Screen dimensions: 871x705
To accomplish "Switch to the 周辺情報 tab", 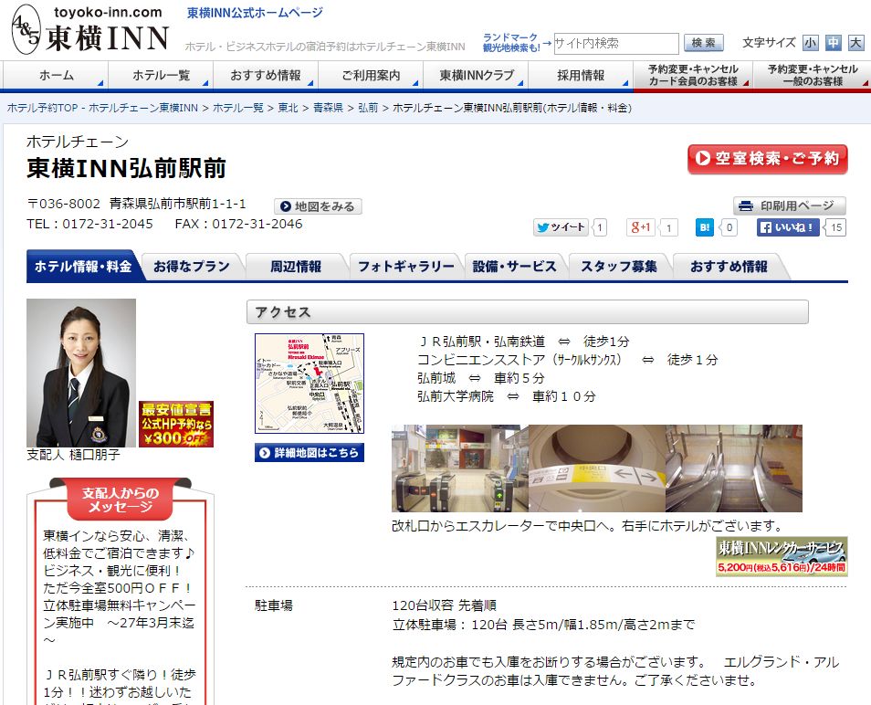I will [x=296, y=267].
